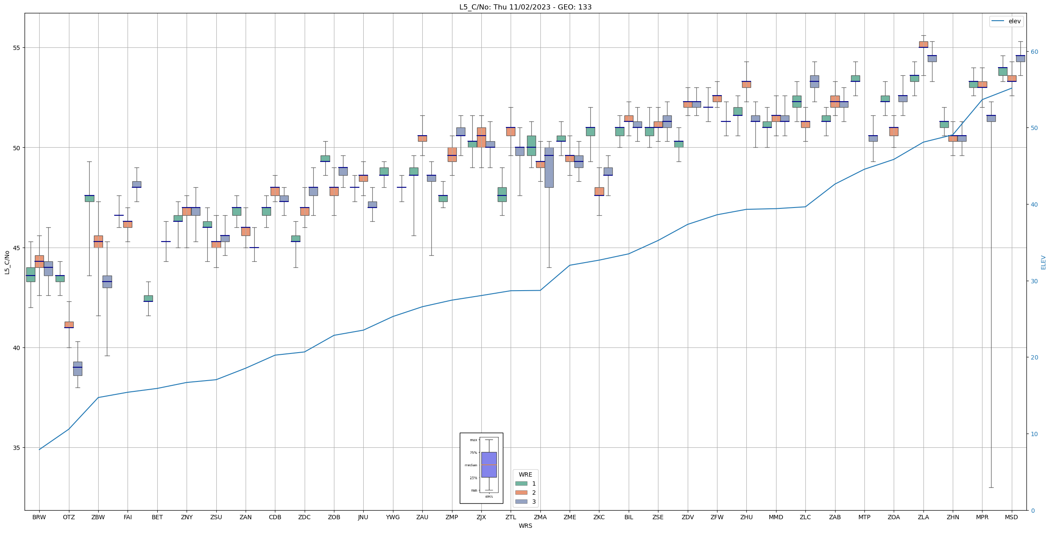Click the ZMA x-axis label

point(540,517)
